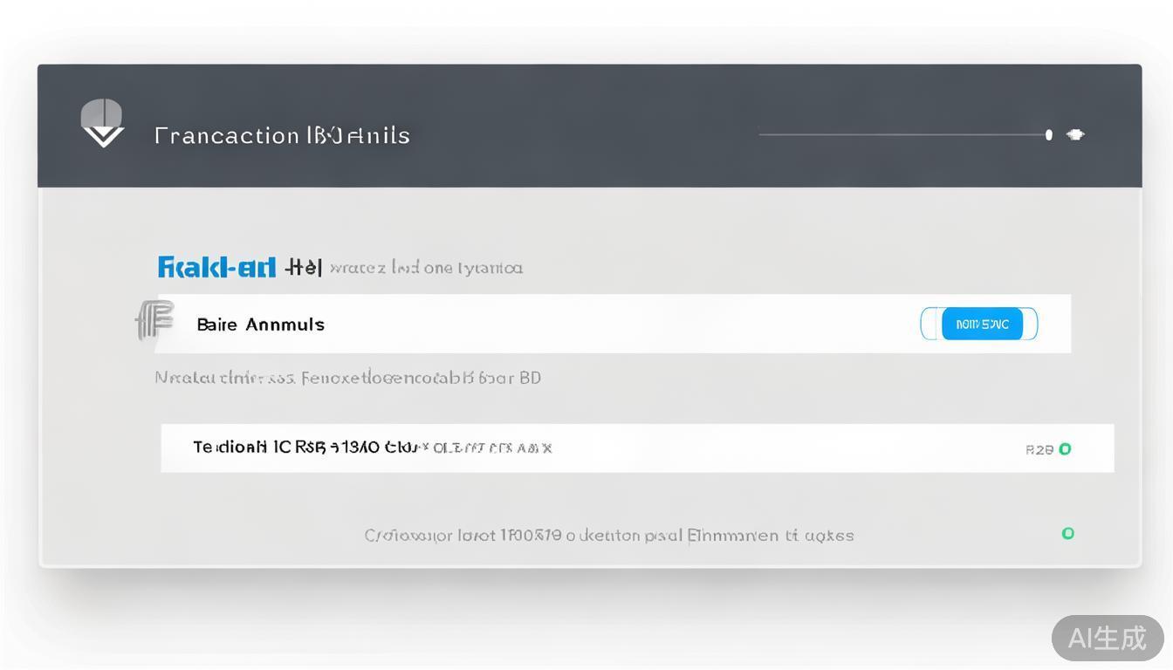This screenshot has height=670, width=1173.
Task: Click the grey "Nraatau clinirr" description line
Action: pos(347,378)
